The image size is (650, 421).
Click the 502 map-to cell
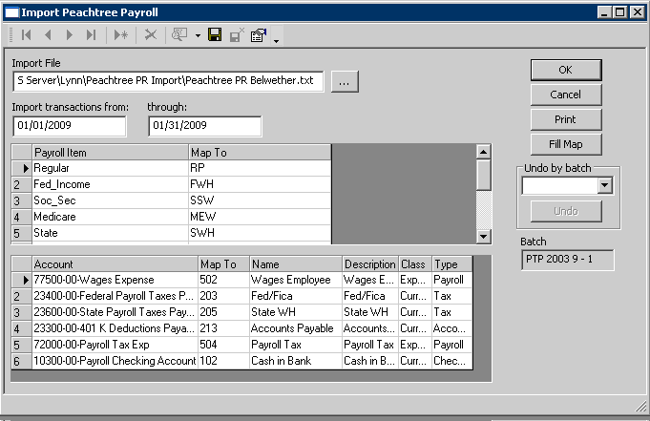tap(224, 280)
